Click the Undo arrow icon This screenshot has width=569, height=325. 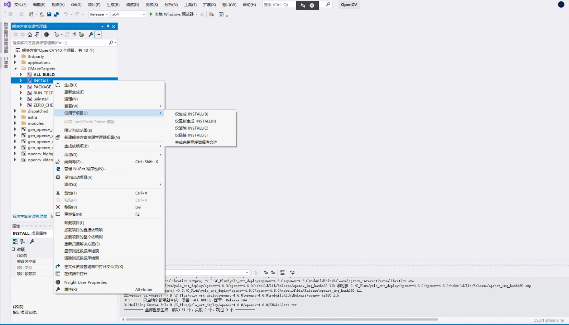(x=66, y=14)
